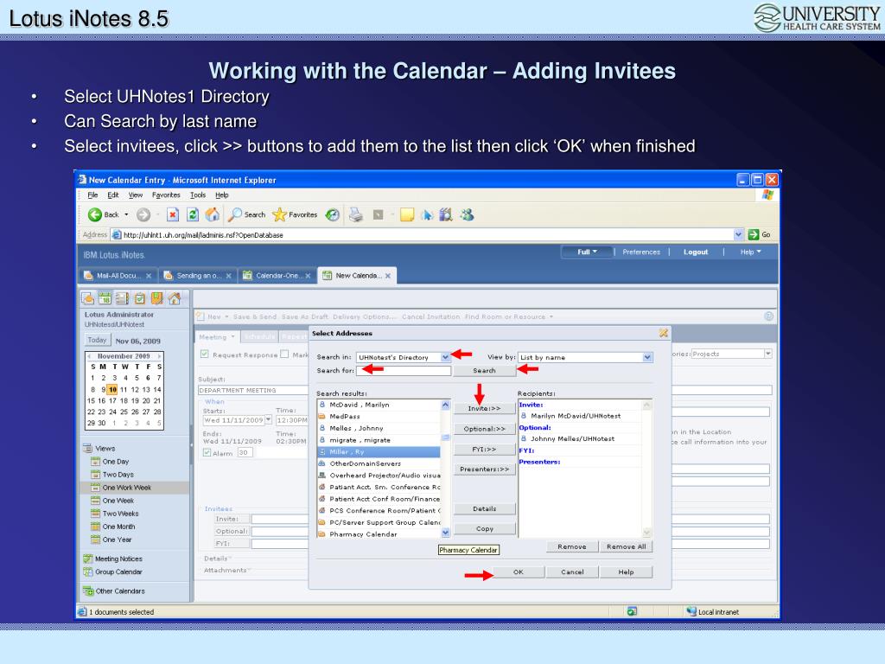The width and height of the screenshot is (885, 664).
Task: Click the Two Days view icon
Action: (95, 475)
